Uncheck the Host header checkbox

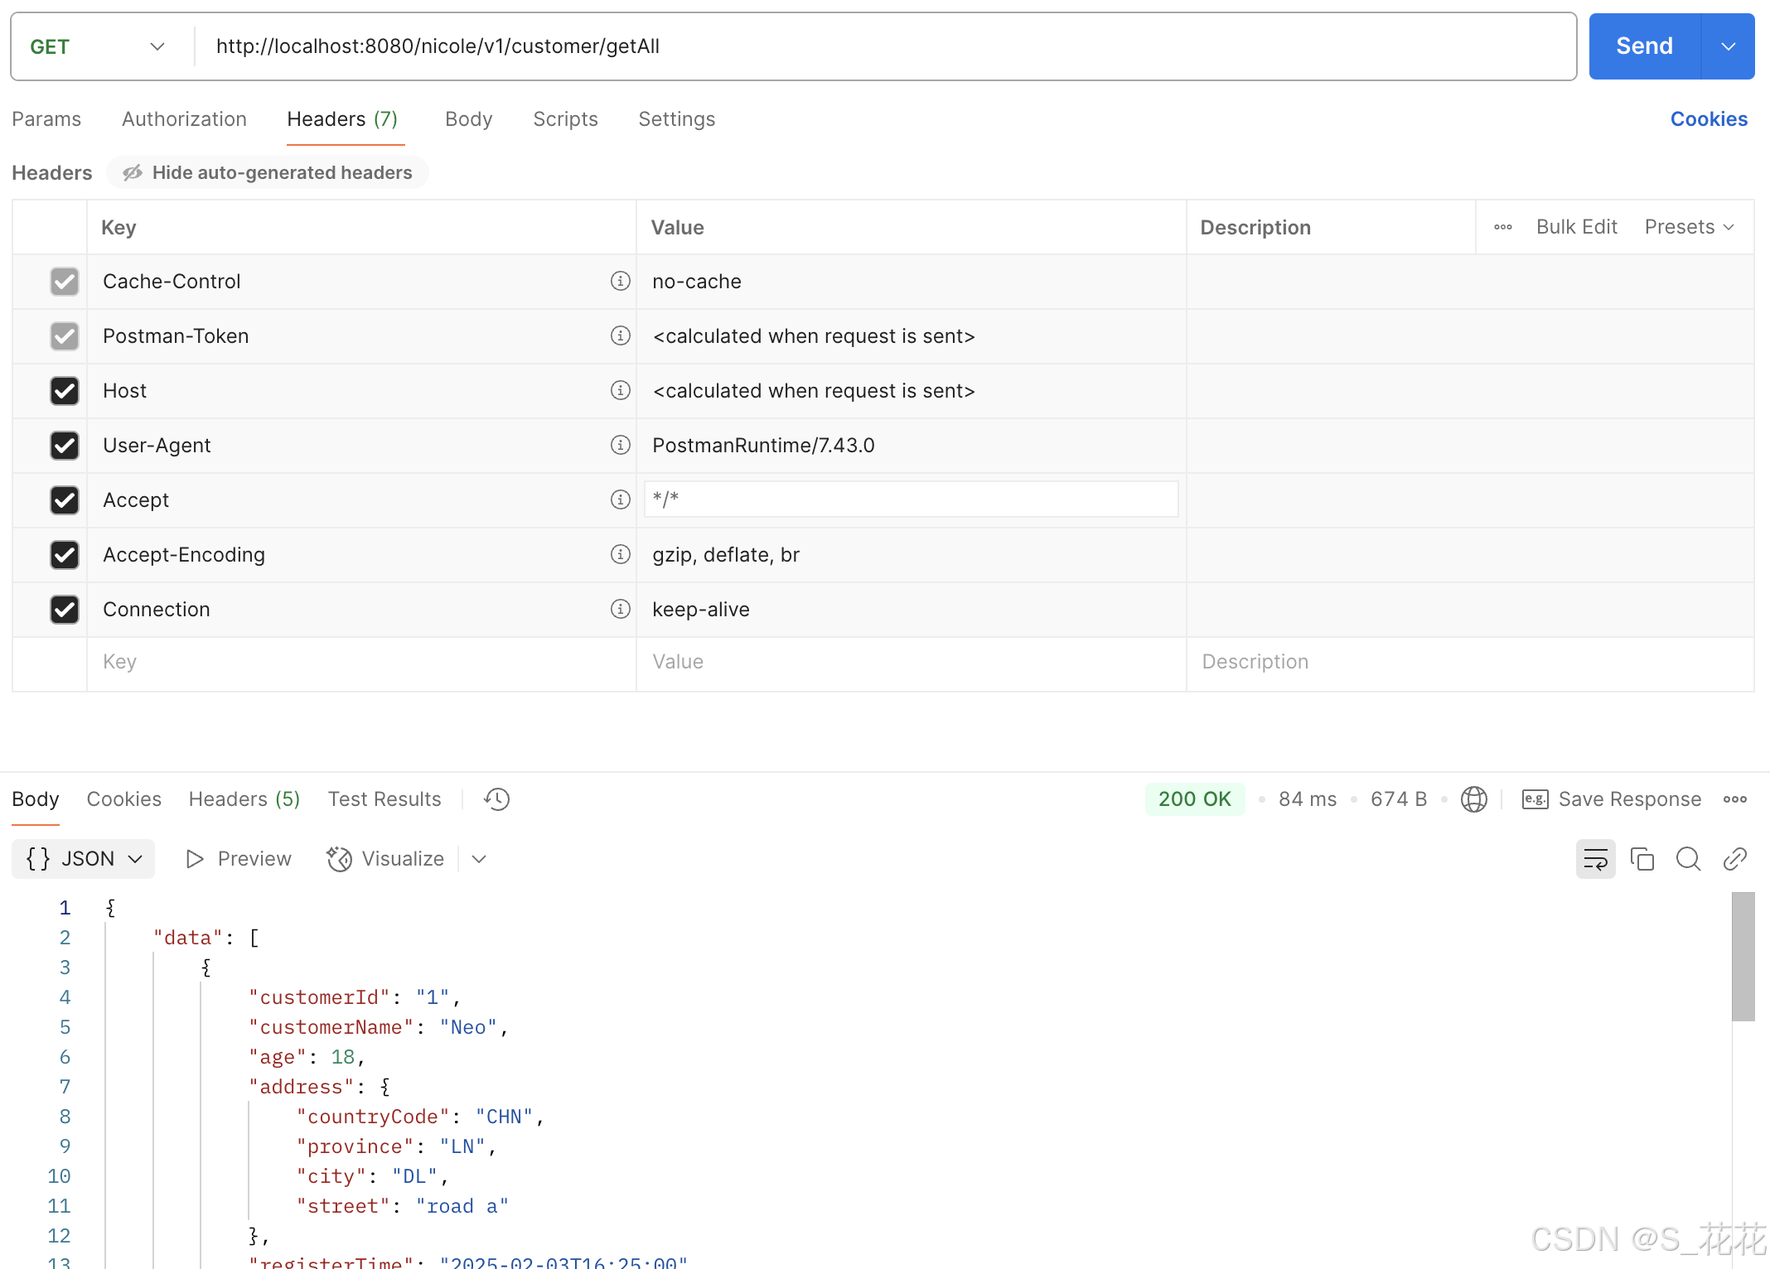tap(65, 391)
